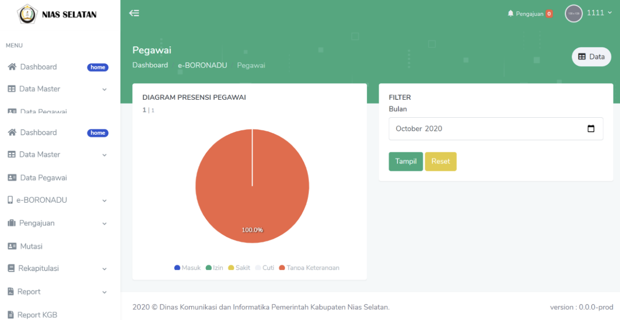Open calendar picker icon in Bulan field
Screen dimensions: 620x320
click(x=591, y=129)
